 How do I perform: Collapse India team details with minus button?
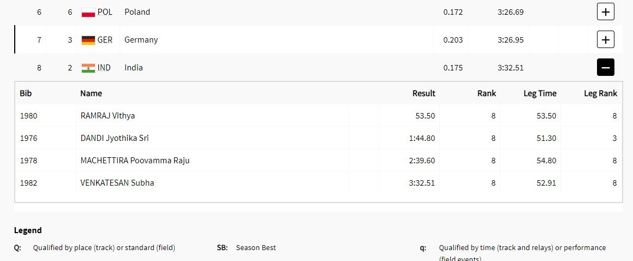coord(606,68)
